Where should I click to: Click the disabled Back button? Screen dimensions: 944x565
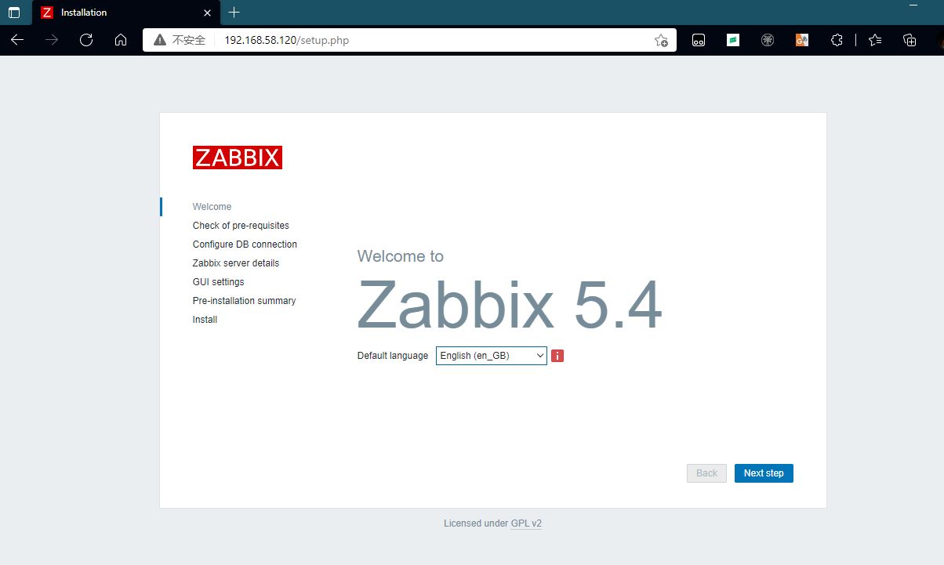706,473
